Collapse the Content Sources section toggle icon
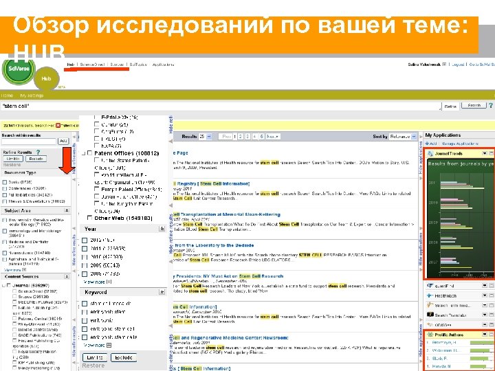Image resolution: width=495 pixels, height=371 pixels. click(67, 276)
